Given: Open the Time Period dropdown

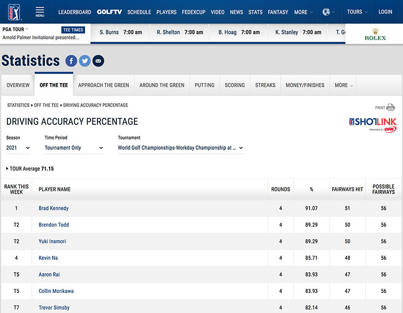Looking at the screenshot, I should 74,148.
